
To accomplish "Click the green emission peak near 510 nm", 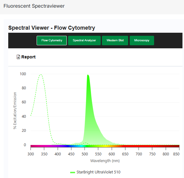I will [88, 76].
